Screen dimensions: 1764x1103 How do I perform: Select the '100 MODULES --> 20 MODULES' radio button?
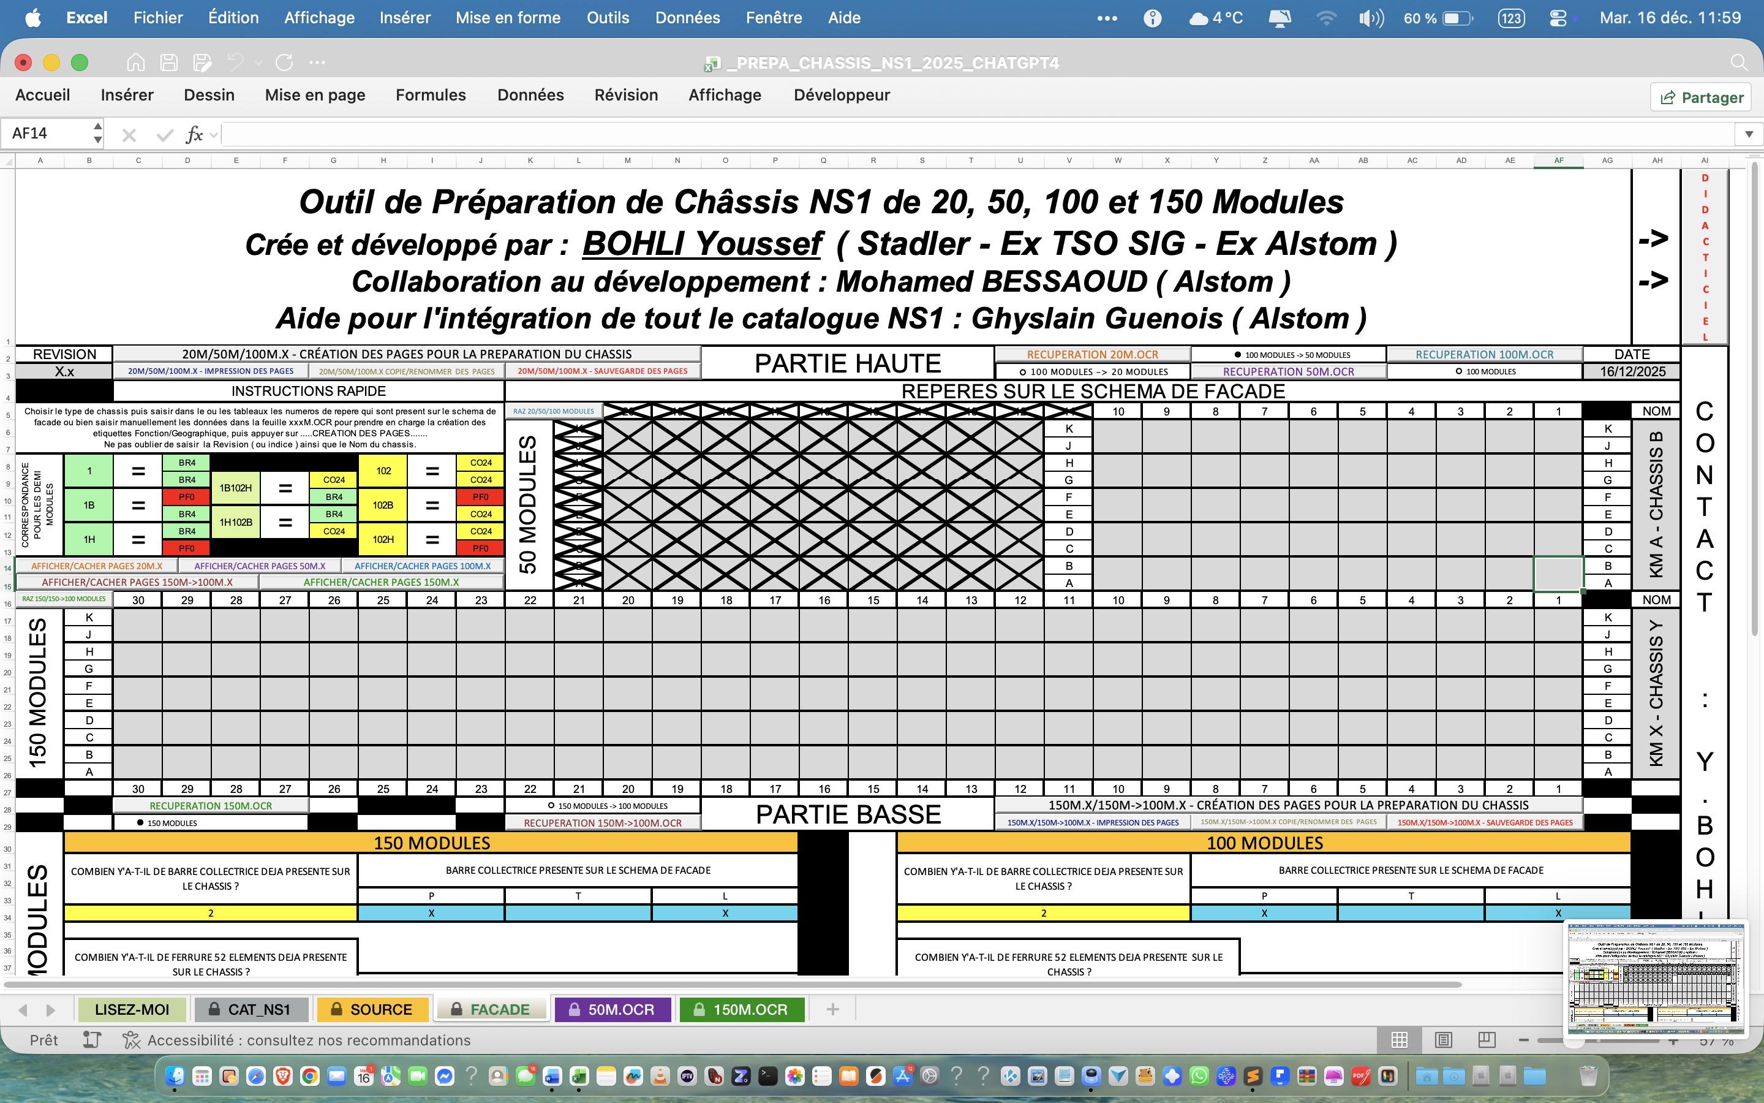tap(1023, 372)
